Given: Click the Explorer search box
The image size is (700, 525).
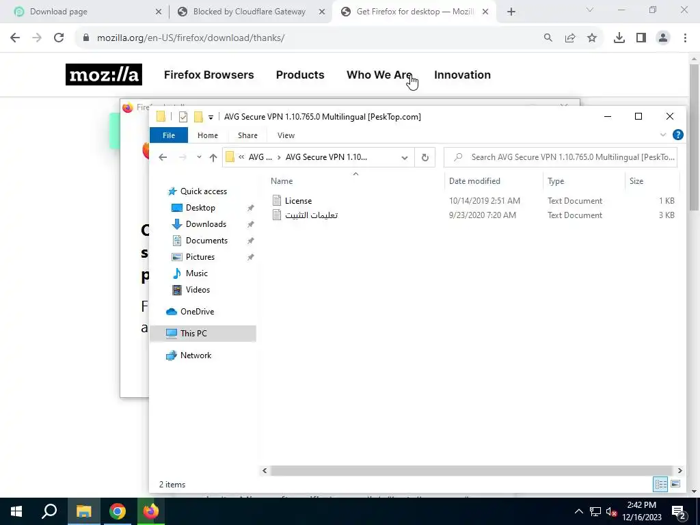Looking at the screenshot, I should [561, 157].
